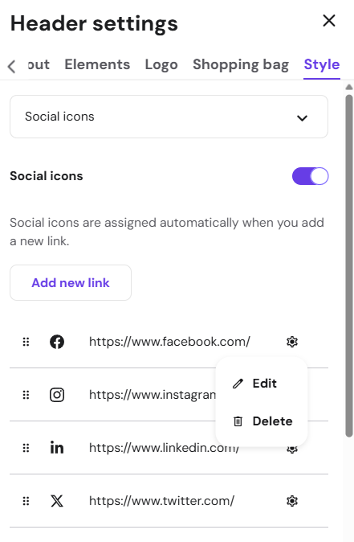354x542 pixels.
Task: Expand the Social icons dropdown
Action: point(169,117)
